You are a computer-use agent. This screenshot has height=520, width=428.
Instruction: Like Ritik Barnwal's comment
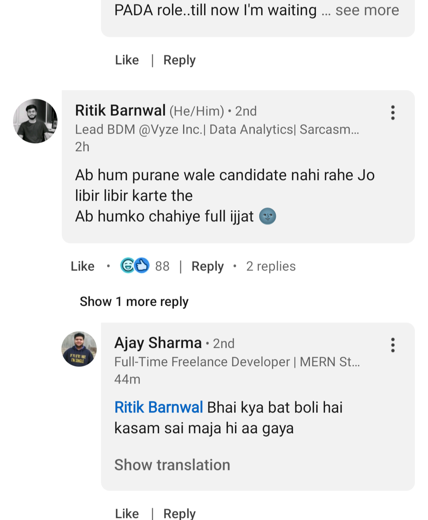click(82, 266)
